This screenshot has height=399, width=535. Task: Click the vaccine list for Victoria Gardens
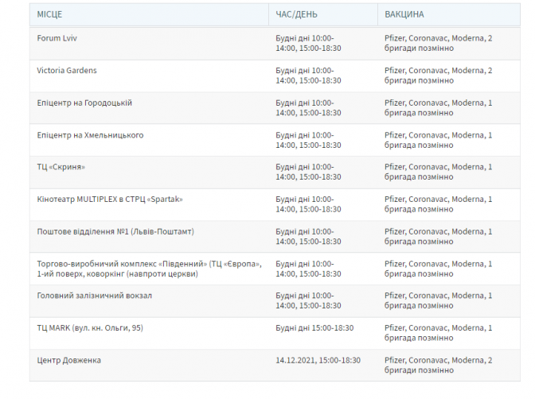pyautogui.click(x=438, y=75)
